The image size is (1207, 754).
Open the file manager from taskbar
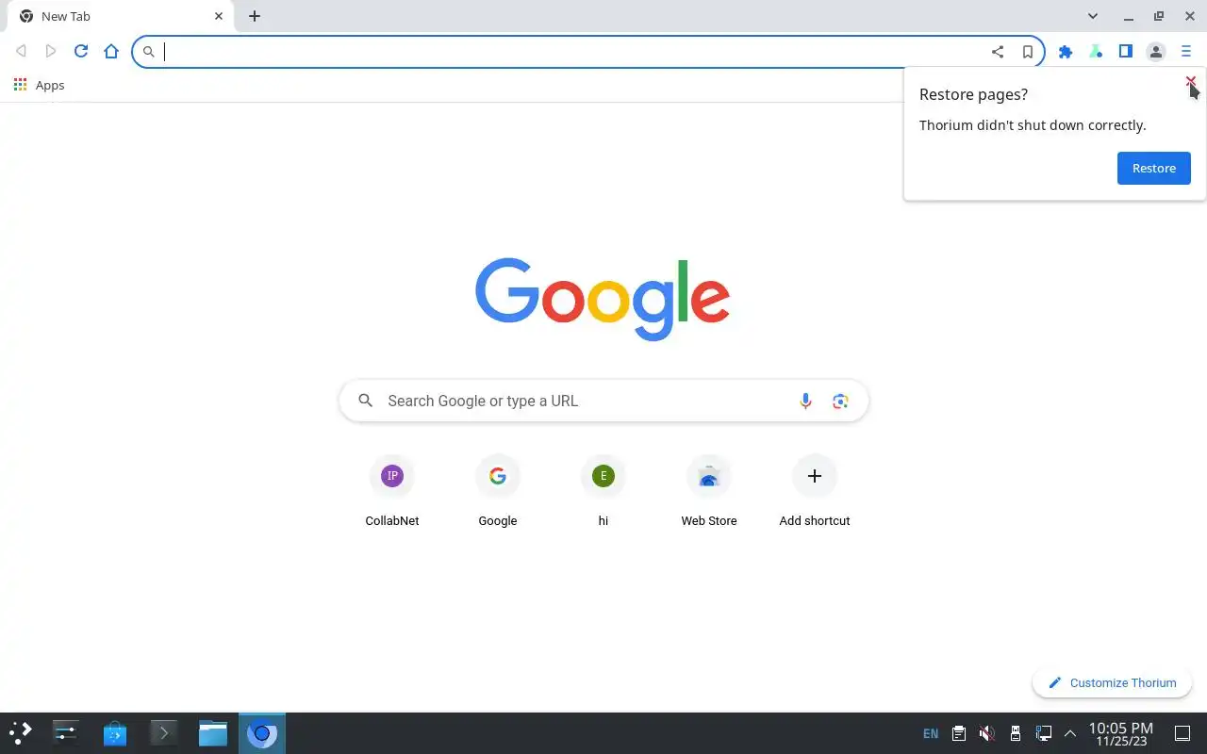click(x=213, y=733)
